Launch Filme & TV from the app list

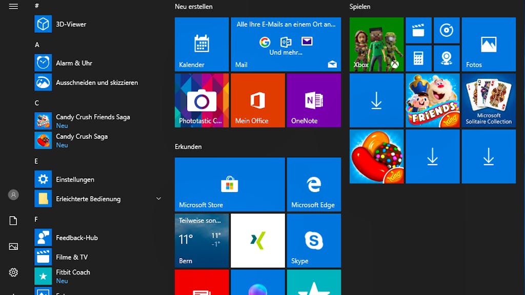pos(98,257)
